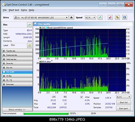Click the BIS average 0.32
This screenshot has width=135, height=122.
point(64,100)
